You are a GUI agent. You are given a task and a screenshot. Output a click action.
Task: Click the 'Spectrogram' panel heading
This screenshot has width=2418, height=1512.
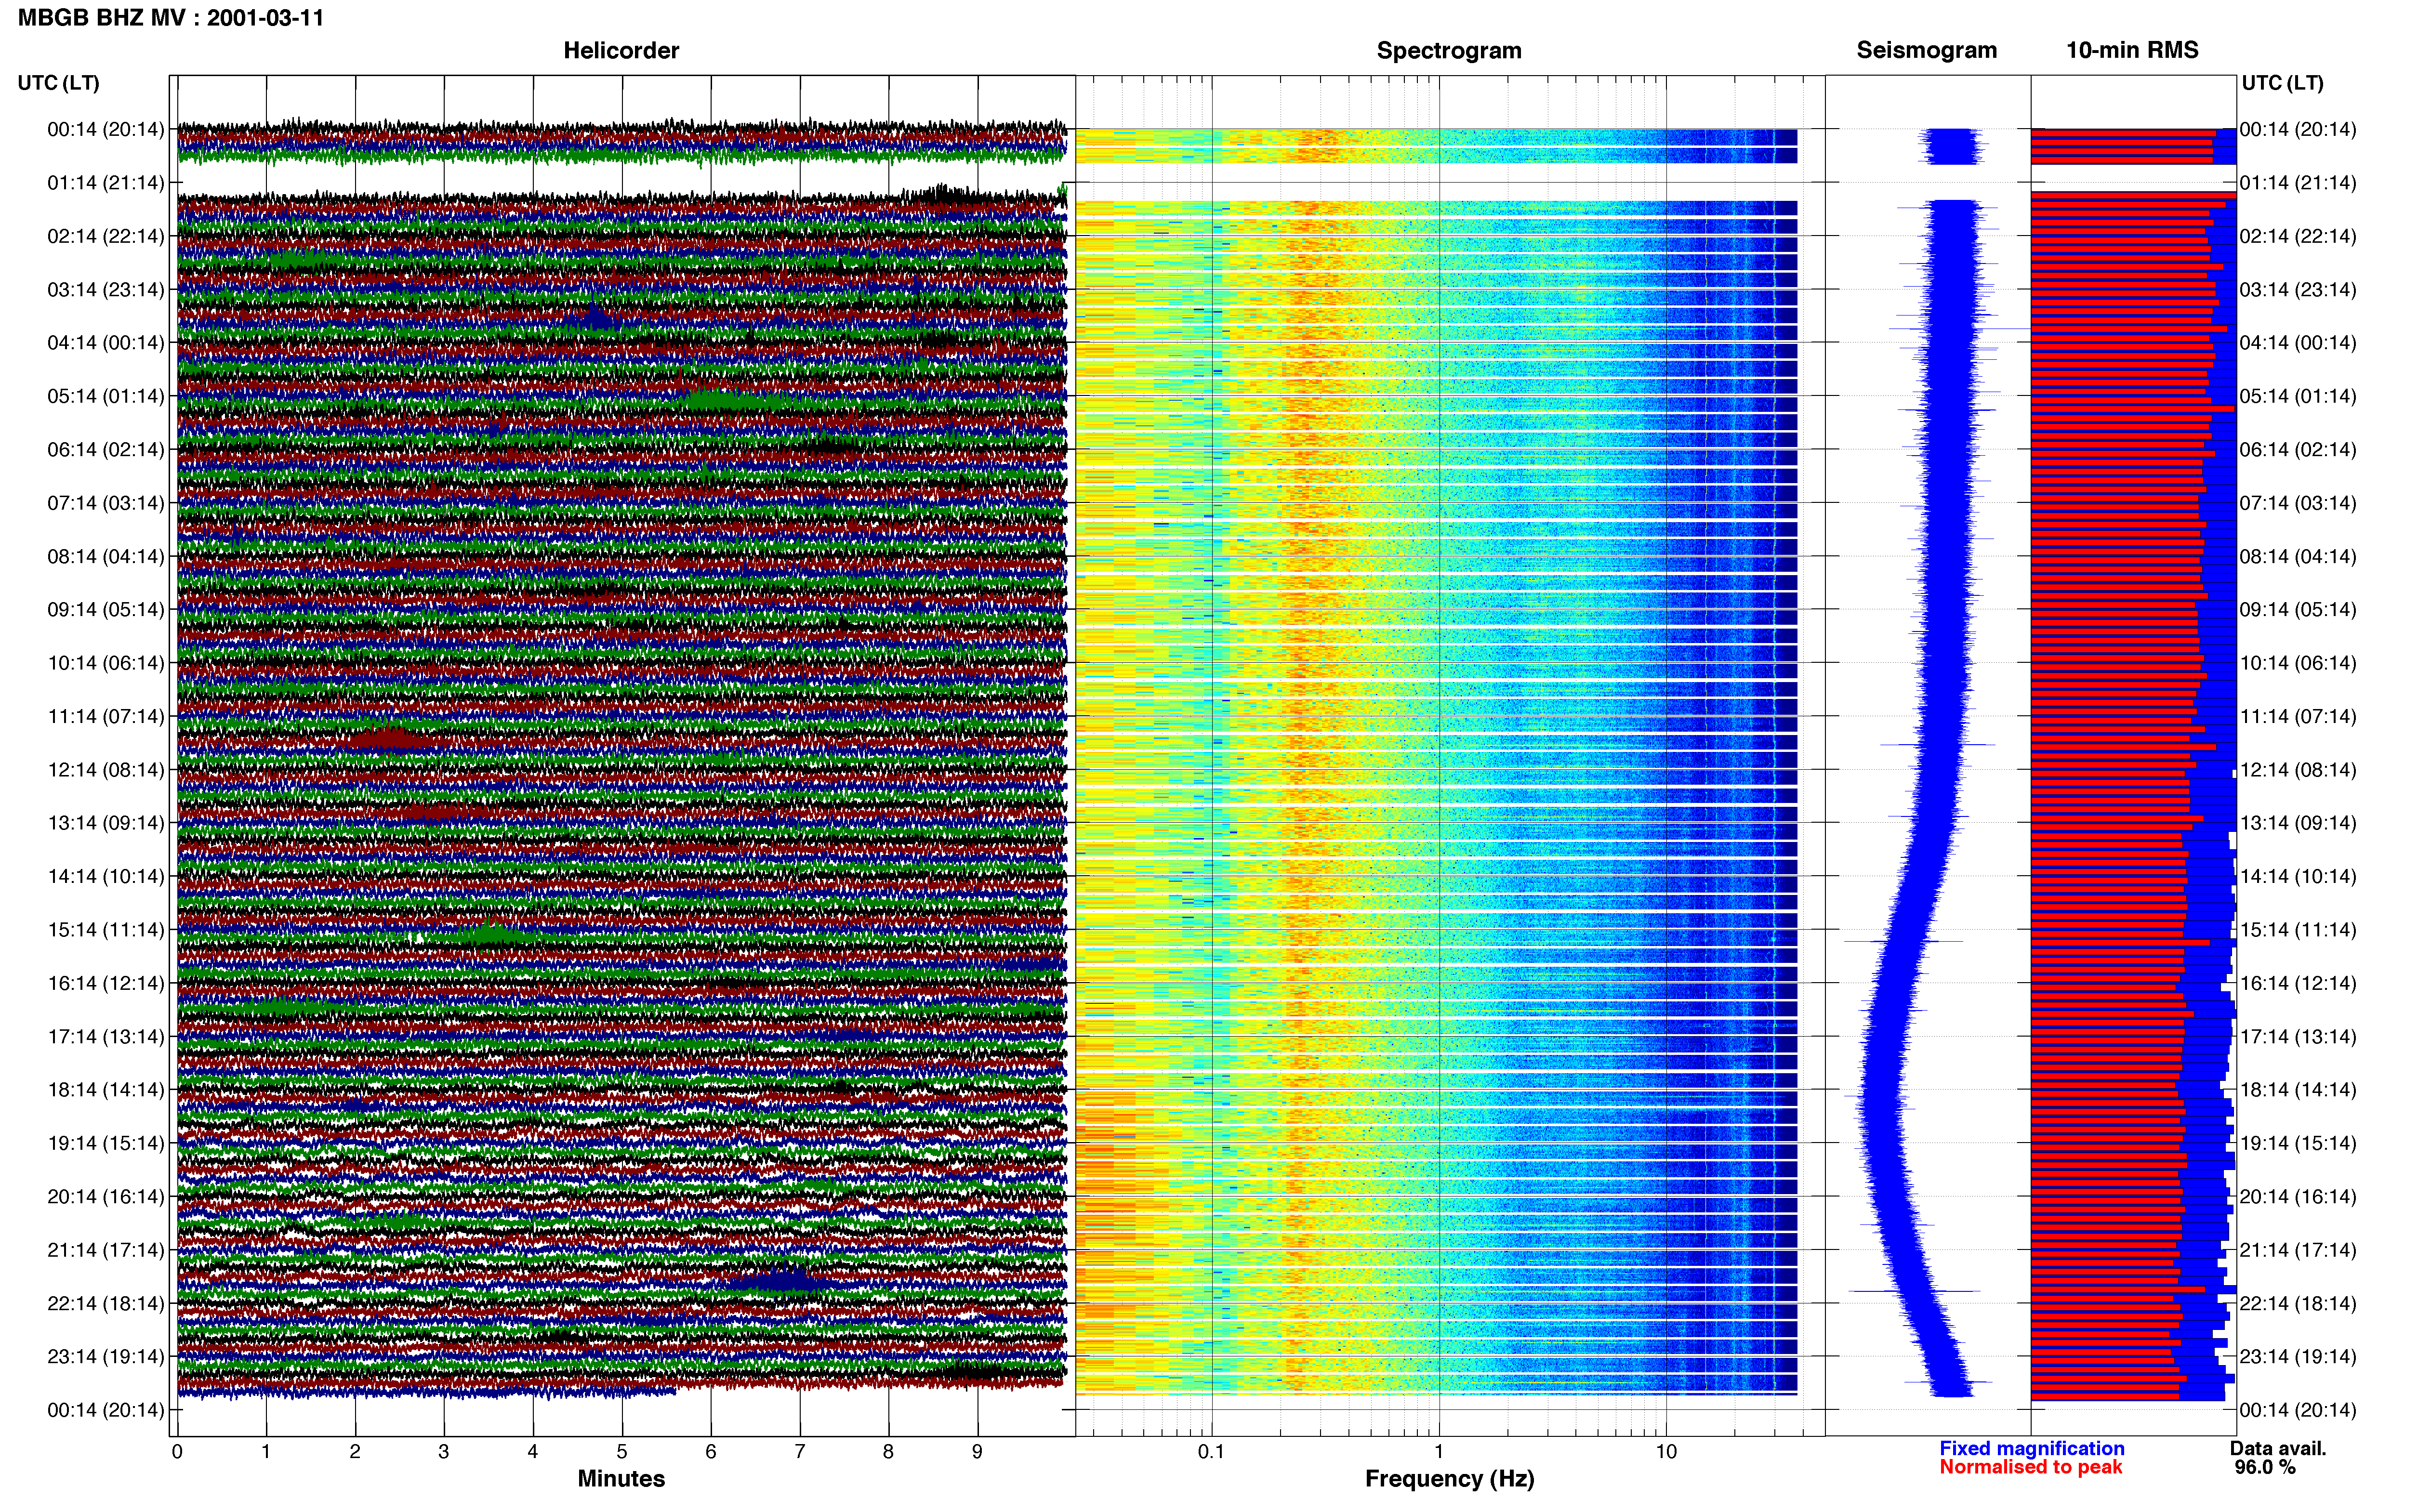coord(1449,50)
